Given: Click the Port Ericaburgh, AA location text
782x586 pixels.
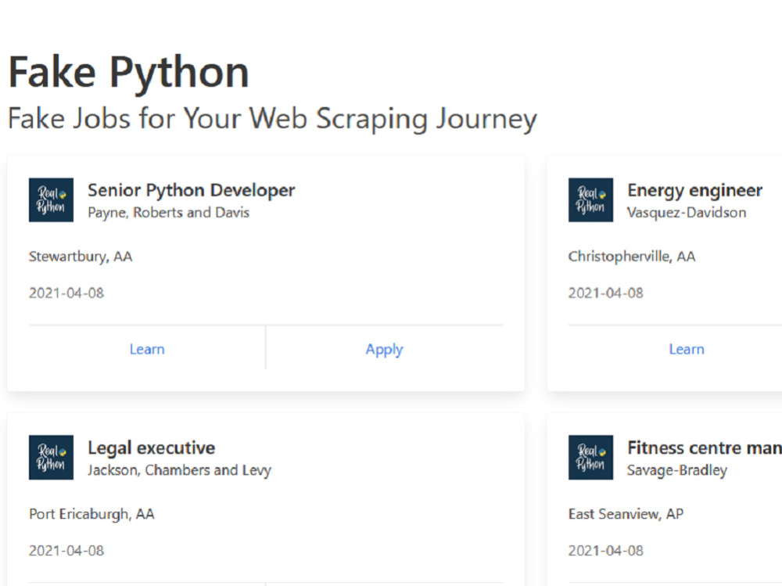Looking at the screenshot, I should 91,514.
